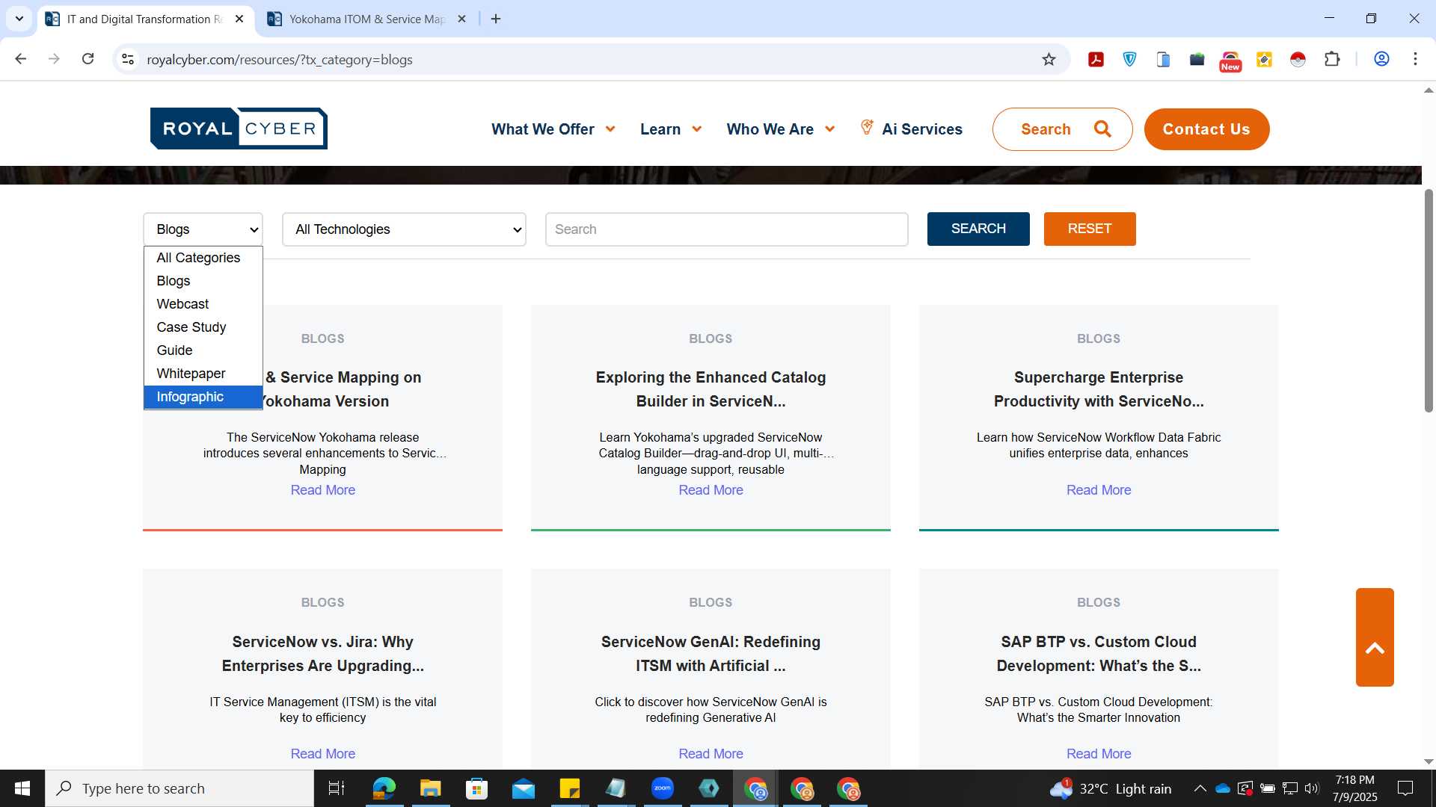
Task: Switch to IT and Digital Transformation tab
Action: 144,19
